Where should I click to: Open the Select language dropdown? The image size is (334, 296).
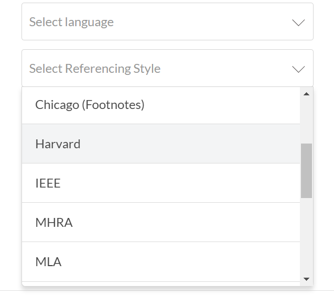pos(167,21)
